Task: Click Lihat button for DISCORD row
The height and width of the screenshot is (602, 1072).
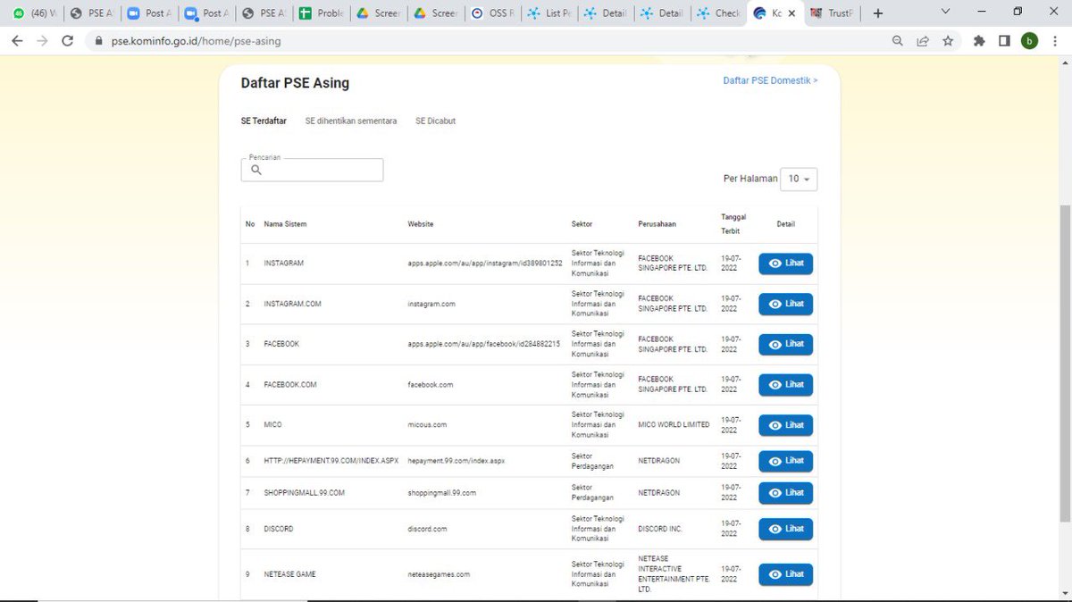Action: point(786,529)
